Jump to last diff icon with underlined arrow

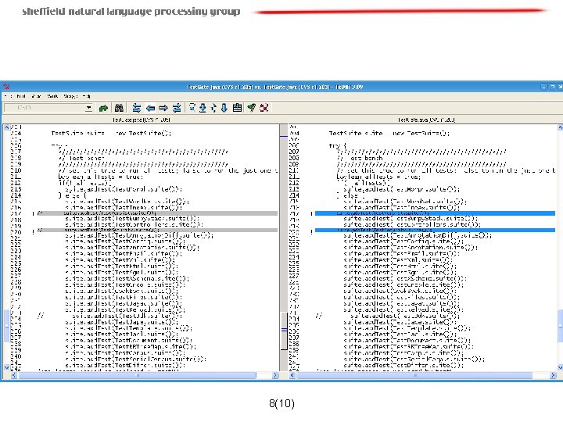tap(203, 108)
